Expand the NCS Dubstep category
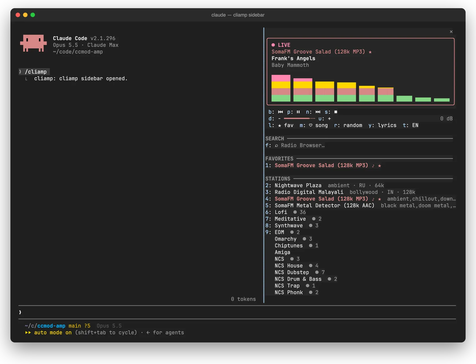This screenshot has height=364, width=476. 300,272
